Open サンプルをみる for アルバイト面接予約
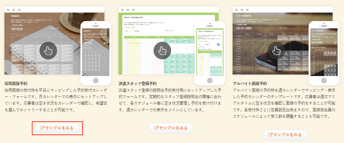Screen dimensions: 344x143 pos(285,135)
